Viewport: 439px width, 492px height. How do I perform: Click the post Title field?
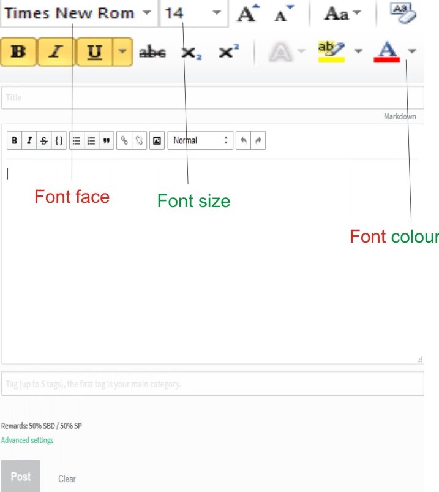point(212,97)
